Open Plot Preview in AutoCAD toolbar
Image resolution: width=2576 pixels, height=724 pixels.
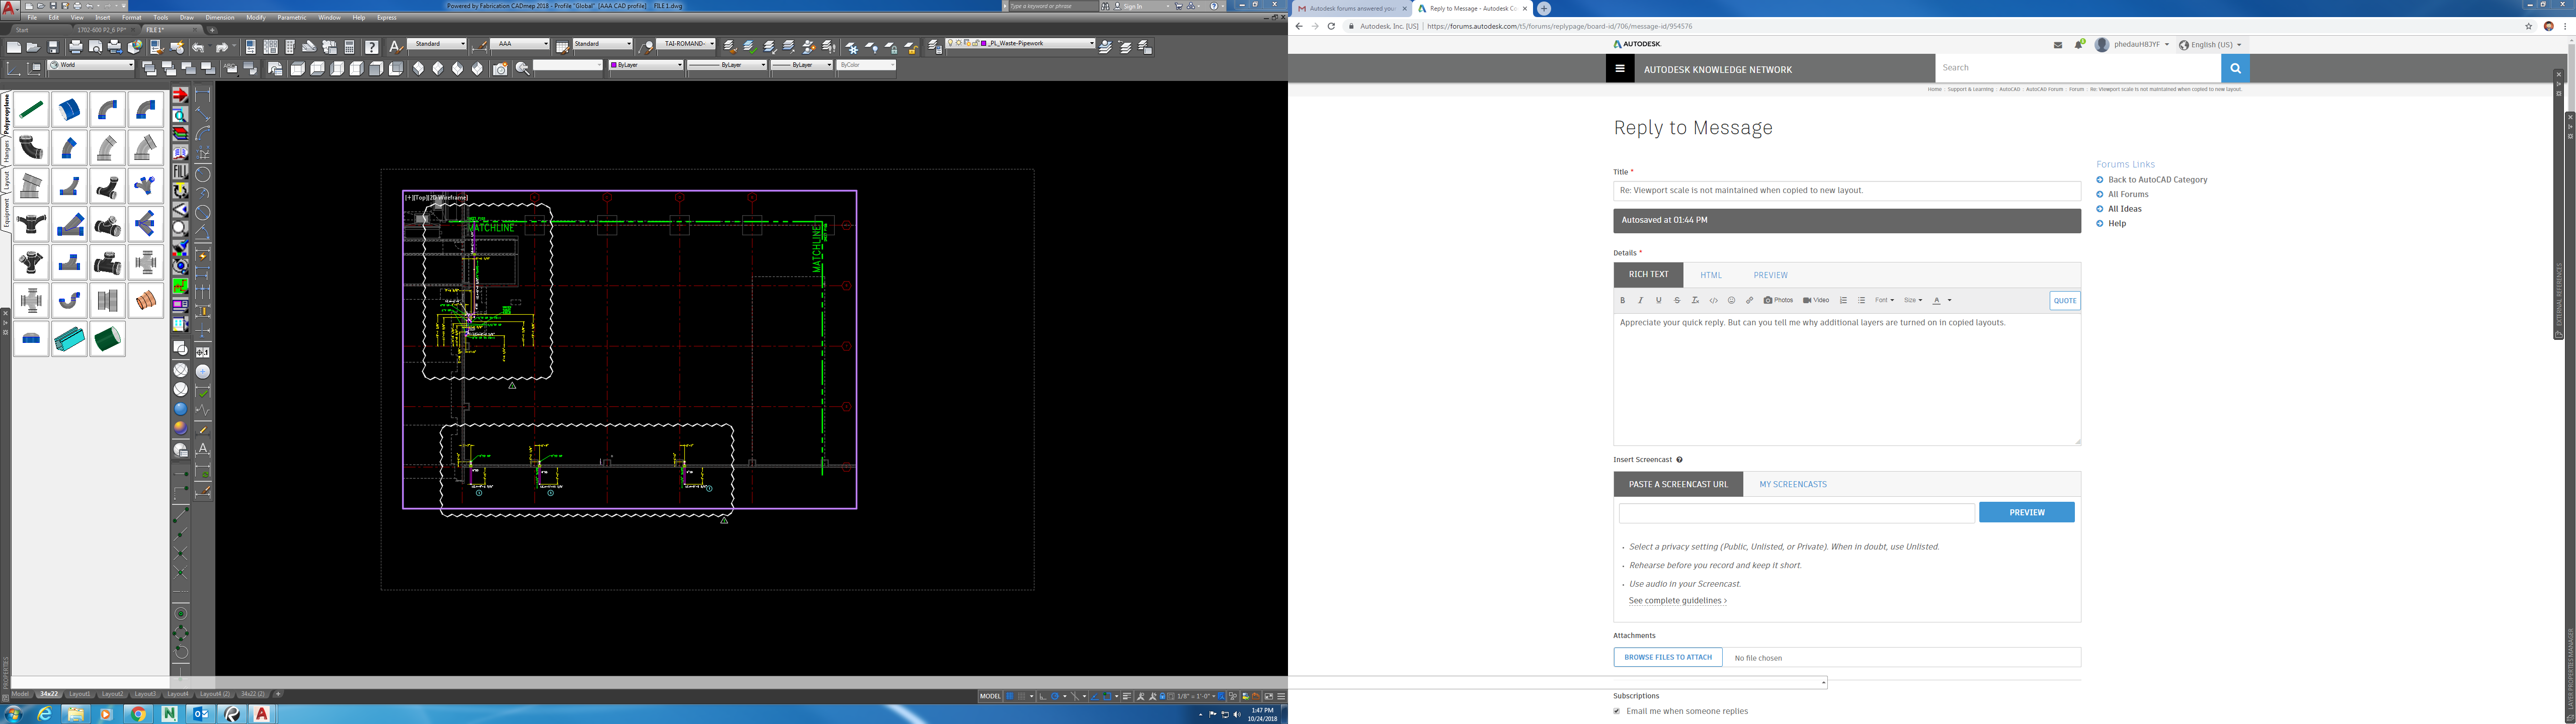click(96, 47)
